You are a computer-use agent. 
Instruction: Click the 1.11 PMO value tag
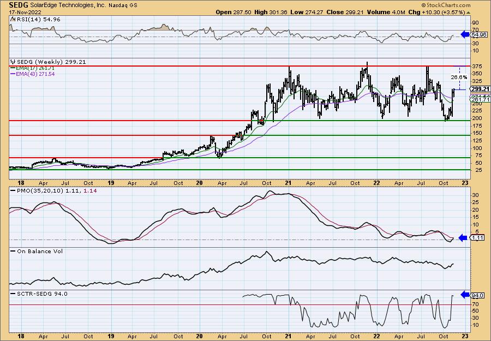[x=477, y=238]
